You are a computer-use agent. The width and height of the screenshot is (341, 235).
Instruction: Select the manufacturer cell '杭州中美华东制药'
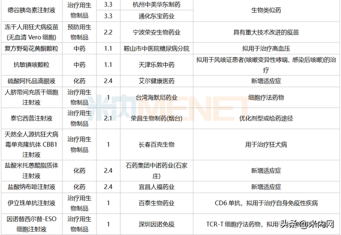click(157, 5)
